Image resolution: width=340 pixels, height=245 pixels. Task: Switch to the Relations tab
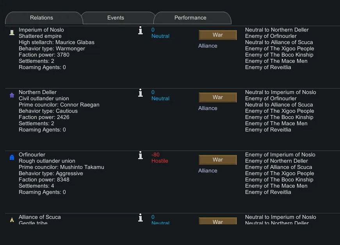point(42,18)
